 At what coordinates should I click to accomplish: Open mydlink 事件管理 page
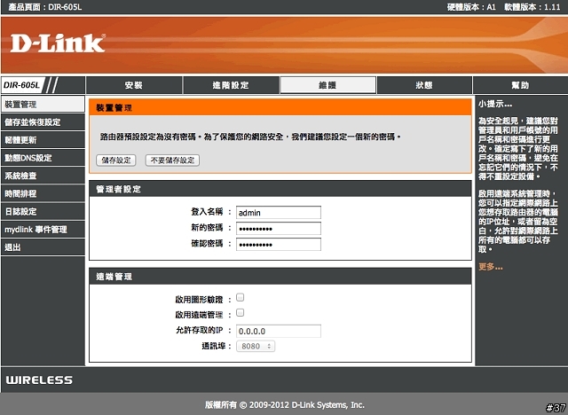pos(43,229)
